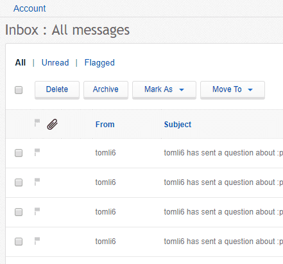Image resolution: width=283 pixels, height=264 pixels.
Task: Flag the third tomli6 message
Action: [37, 211]
